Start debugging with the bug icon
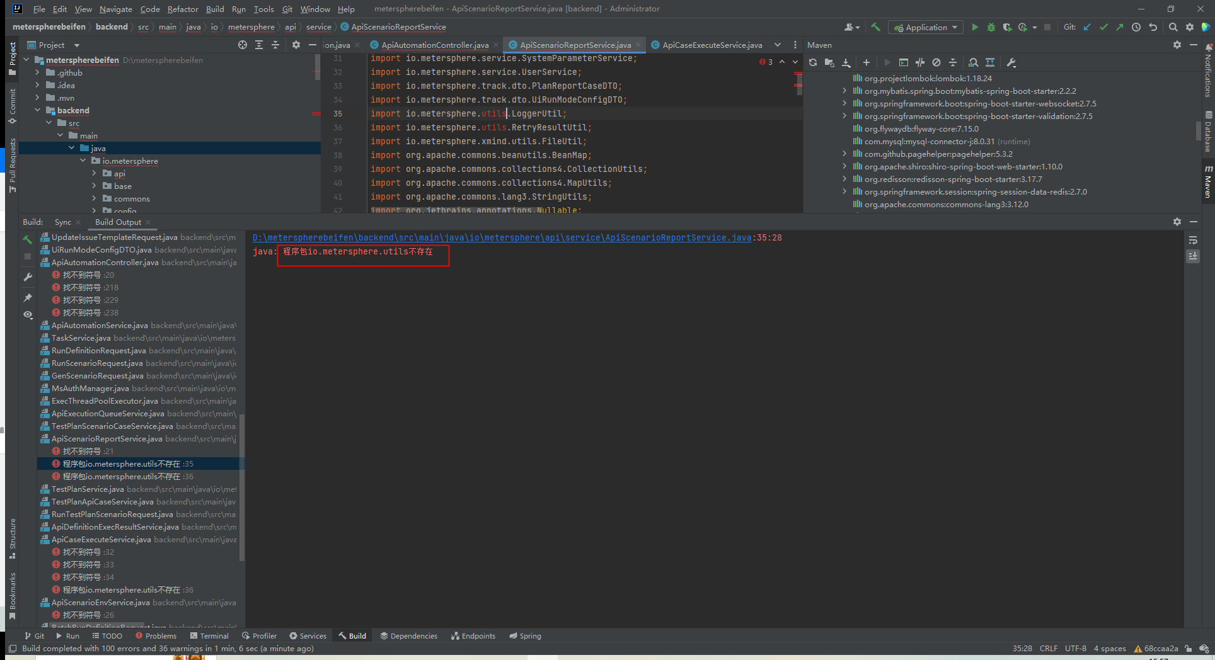1215x660 pixels. (x=991, y=27)
